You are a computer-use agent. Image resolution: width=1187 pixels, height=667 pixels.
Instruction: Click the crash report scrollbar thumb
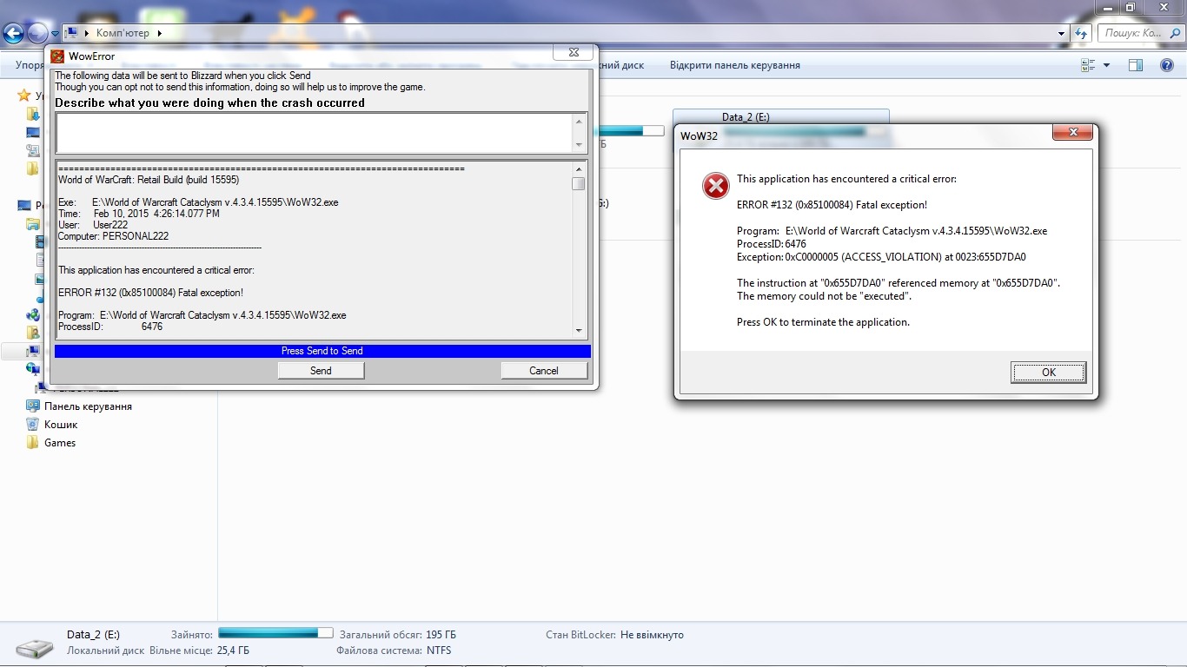pos(579,183)
